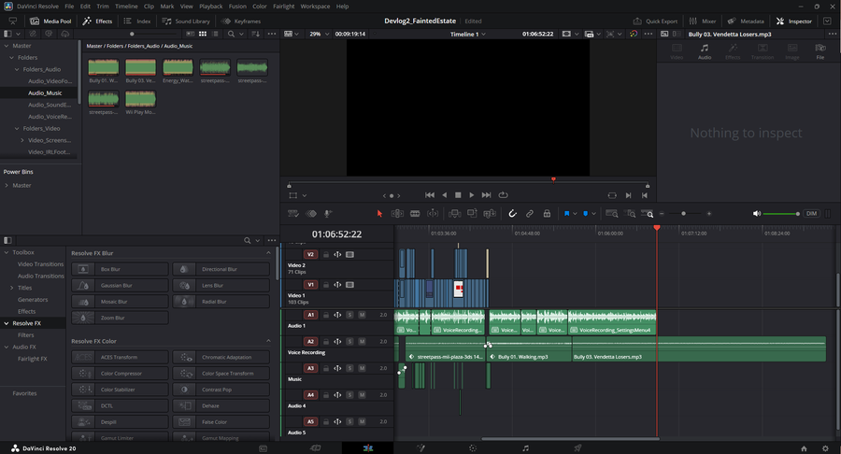Open the Inspector panel
Image resolution: width=841 pixels, height=454 pixels.
(794, 21)
